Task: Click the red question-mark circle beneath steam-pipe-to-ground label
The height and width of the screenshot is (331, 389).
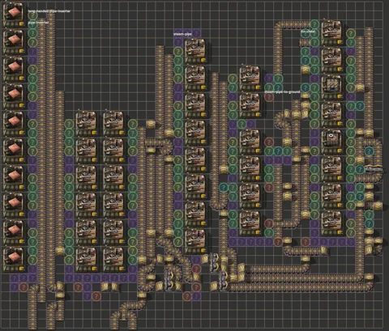Action: (x=269, y=97)
